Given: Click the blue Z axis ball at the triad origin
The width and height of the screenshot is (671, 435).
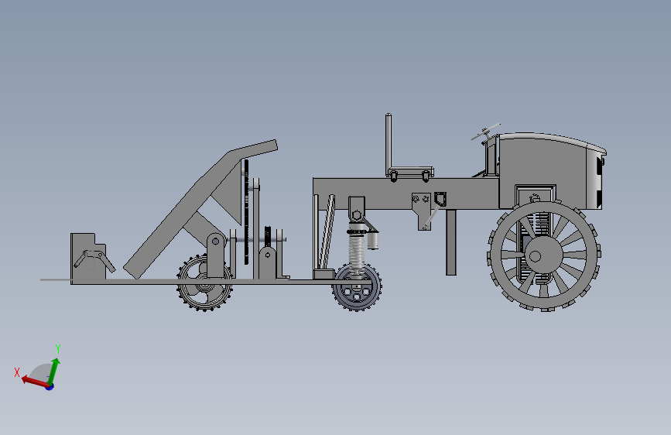Looking at the screenshot, I should (x=50, y=387).
